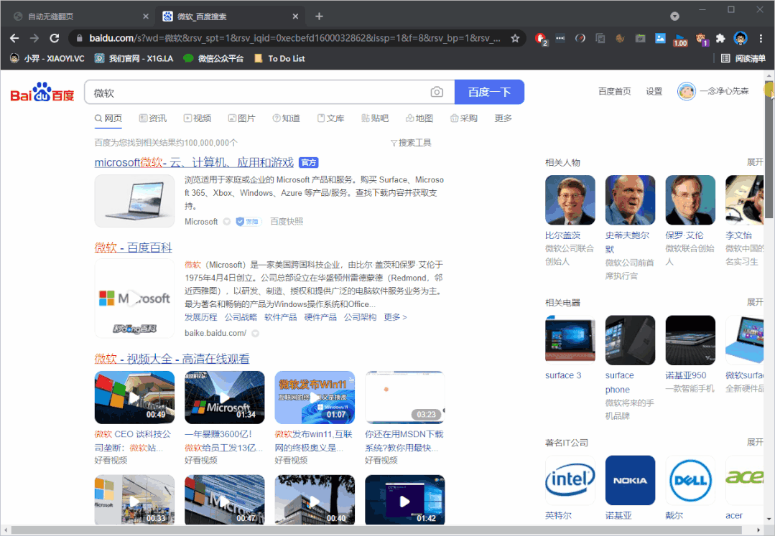This screenshot has width=775, height=536.
Task: Open the Chrome extensions puzzle icon
Action: pyautogui.click(x=720, y=38)
